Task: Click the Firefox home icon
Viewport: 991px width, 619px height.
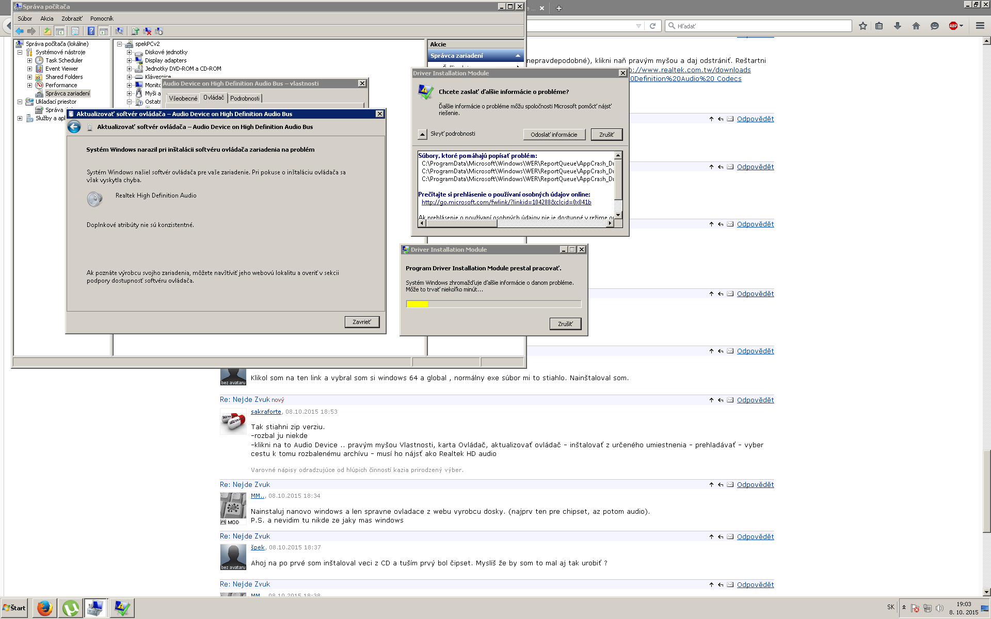Action: coord(916,26)
